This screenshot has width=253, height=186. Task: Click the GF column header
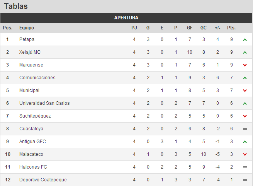click(190, 28)
